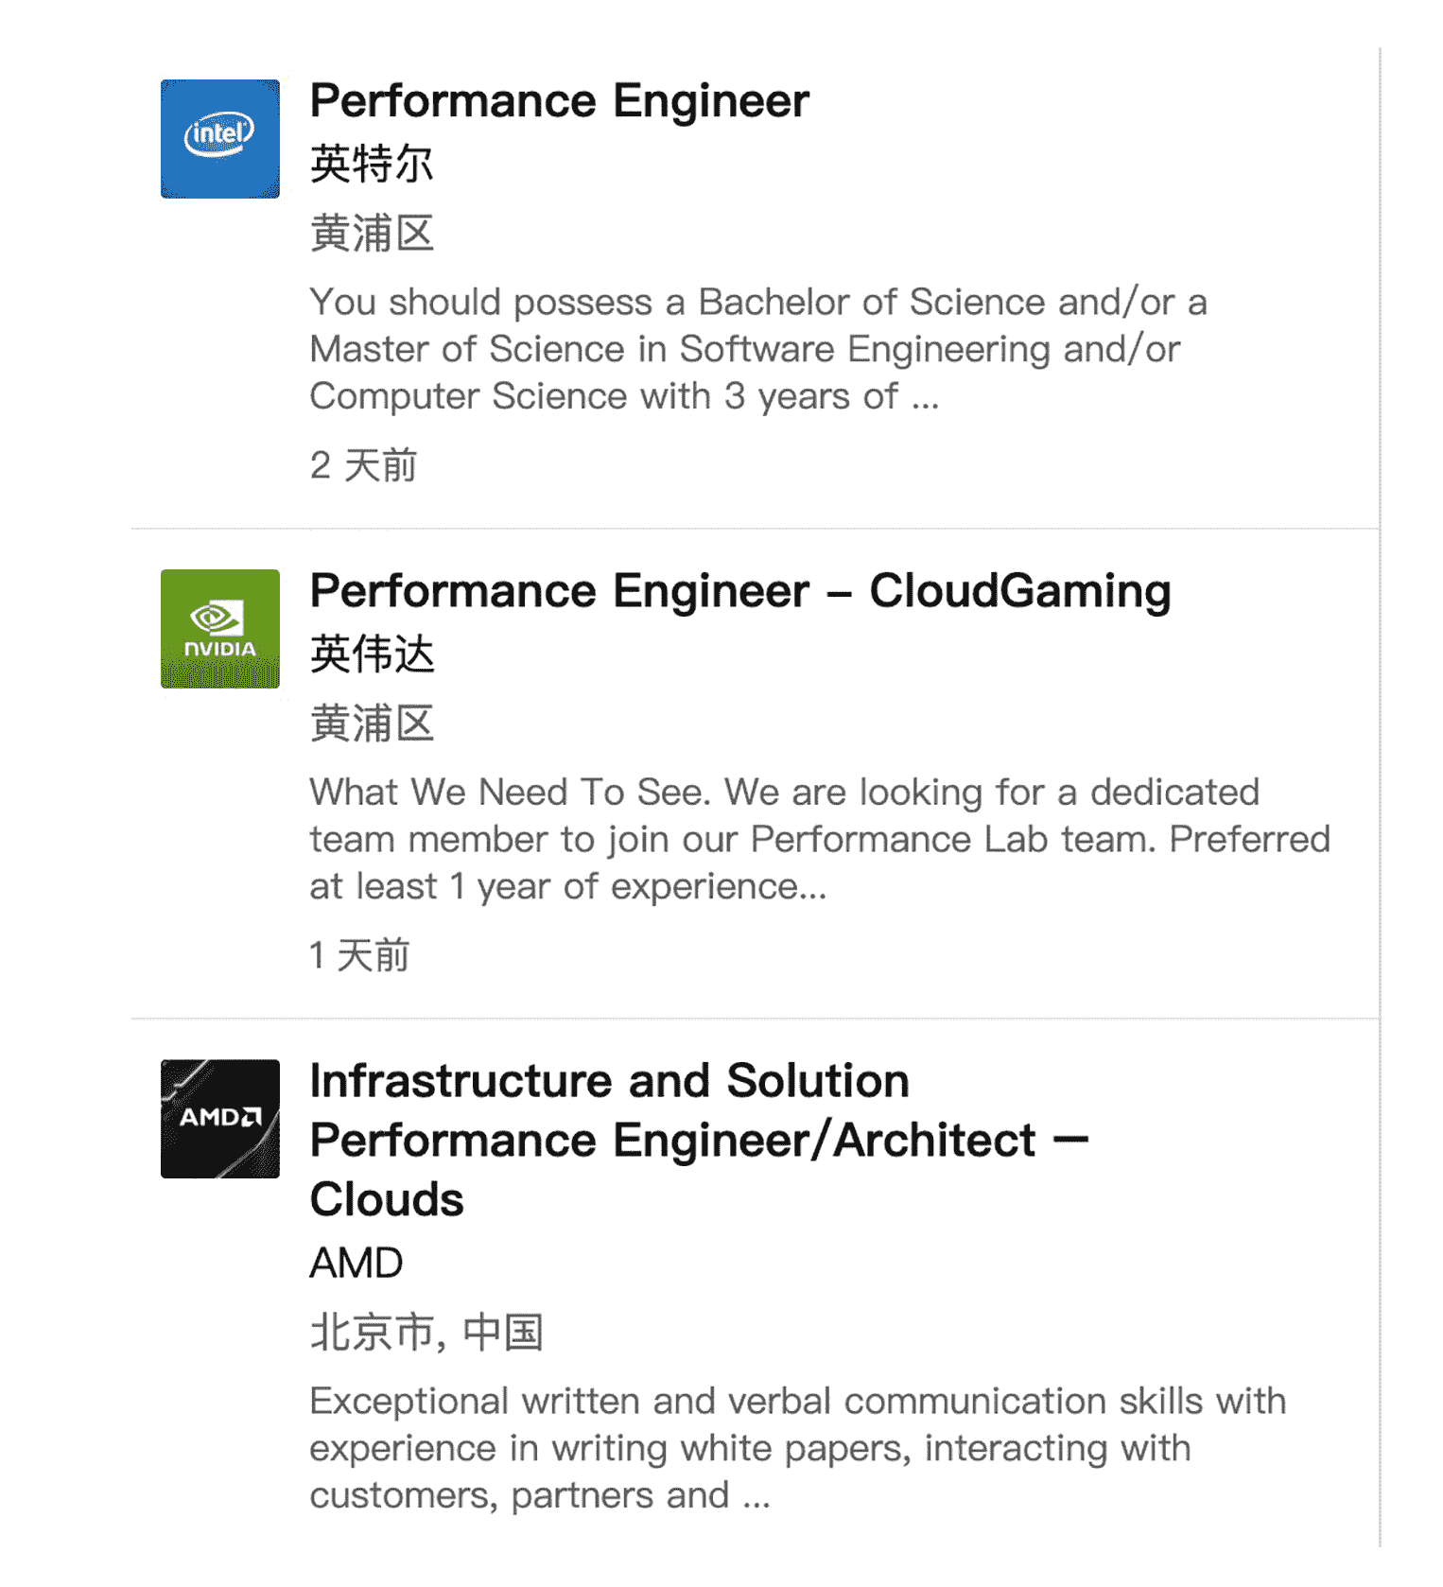Open Performance Engineer – CloudGaming listing
This screenshot has width=1443, height=1587.
740,591
